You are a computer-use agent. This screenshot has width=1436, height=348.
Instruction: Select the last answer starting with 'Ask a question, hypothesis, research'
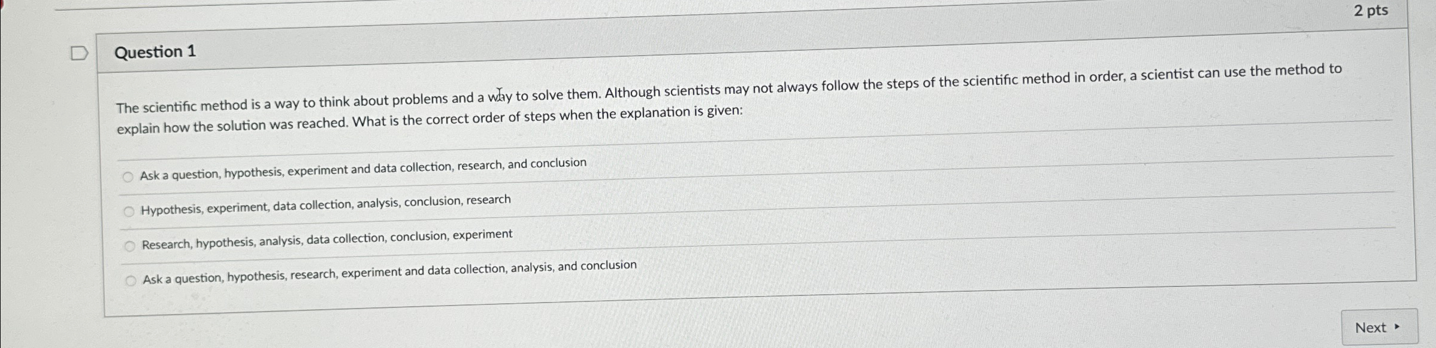click(x=131, y=279)
